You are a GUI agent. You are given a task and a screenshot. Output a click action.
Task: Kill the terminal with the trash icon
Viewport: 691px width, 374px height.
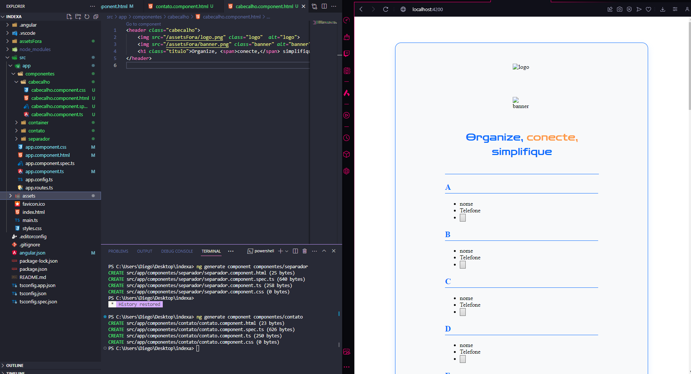tap(305, 251)
